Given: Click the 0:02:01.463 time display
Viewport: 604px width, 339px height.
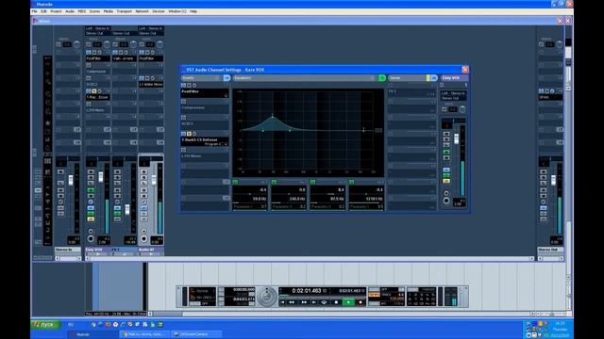Looking at the screenshot, I should (x=307, y=291).
